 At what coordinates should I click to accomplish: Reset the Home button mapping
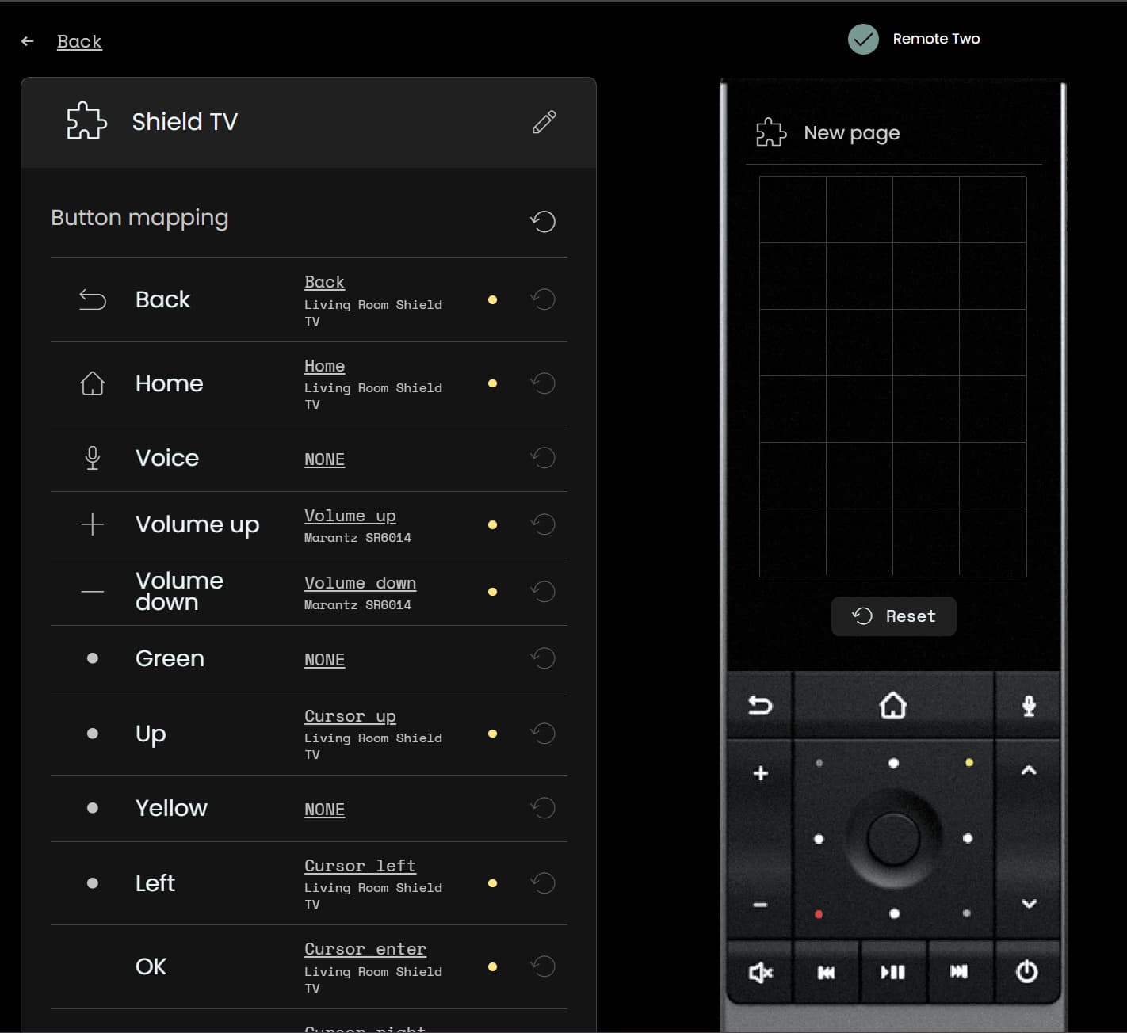point(543,383)
